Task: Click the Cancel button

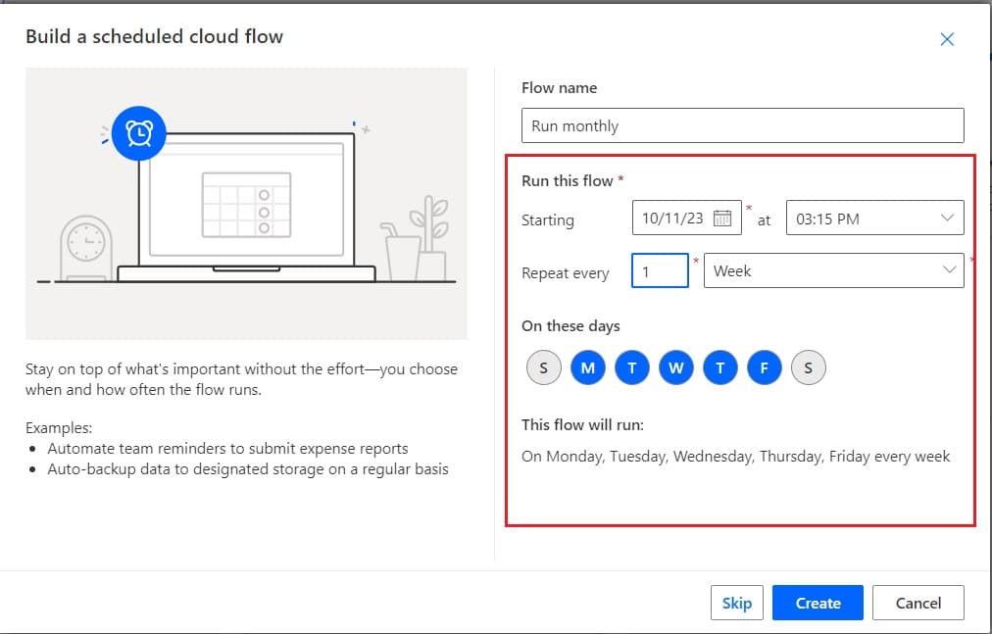Action: 918,603
